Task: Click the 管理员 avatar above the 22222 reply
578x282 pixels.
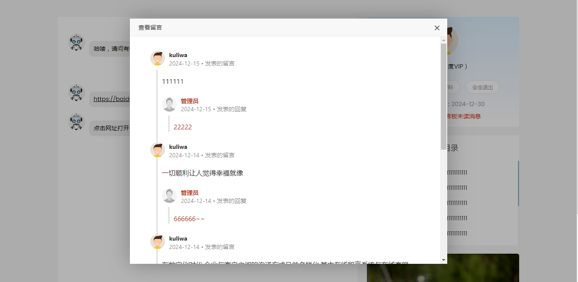Action: click(169, 104)
